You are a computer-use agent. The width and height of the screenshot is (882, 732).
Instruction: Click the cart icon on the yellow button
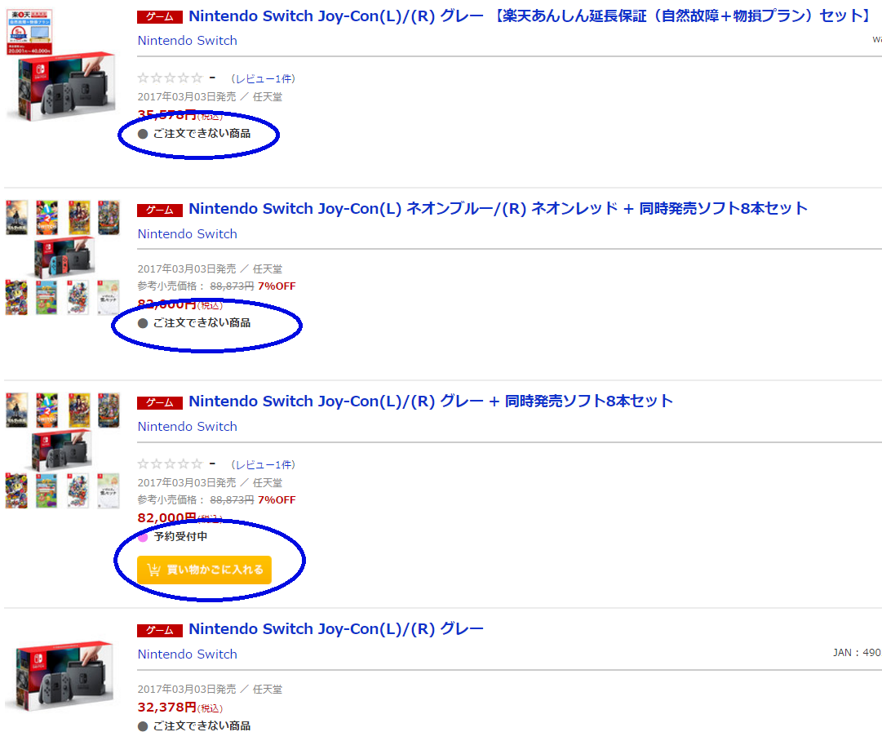click(x=153, y=570)
